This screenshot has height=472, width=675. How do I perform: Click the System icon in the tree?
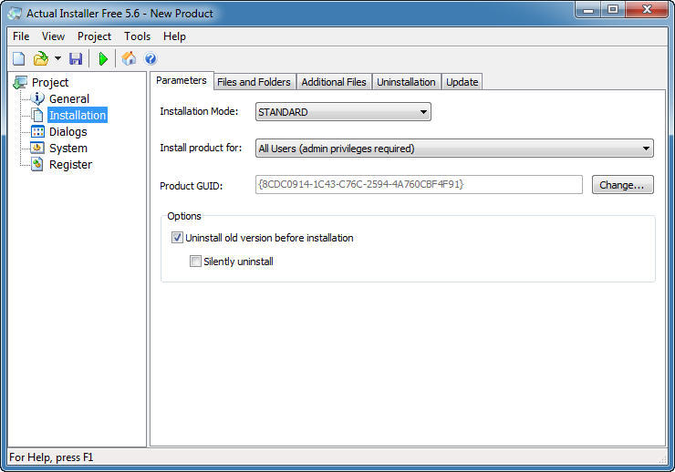tap(37, 148)
